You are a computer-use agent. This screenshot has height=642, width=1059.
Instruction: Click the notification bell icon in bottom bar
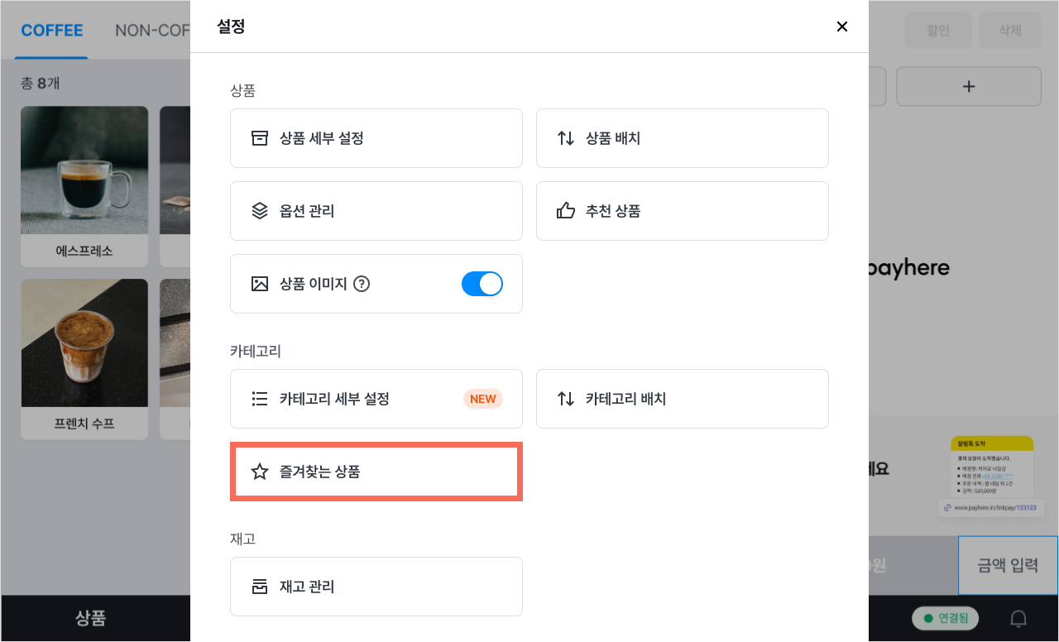[x=1019, y=618]
